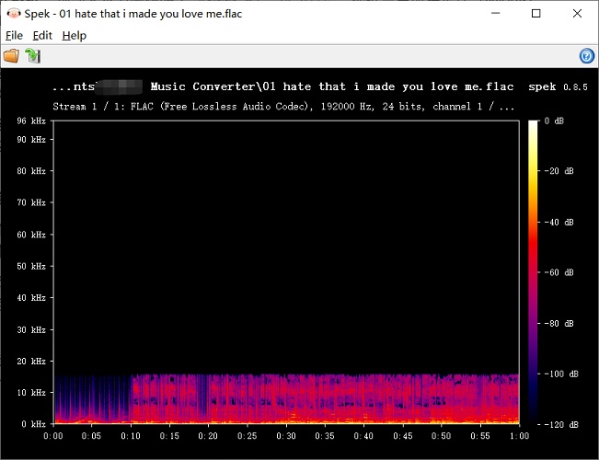Viewport: 599px width, 460px height.
Task: Minimize the Spek window
Action: point(495,14)
